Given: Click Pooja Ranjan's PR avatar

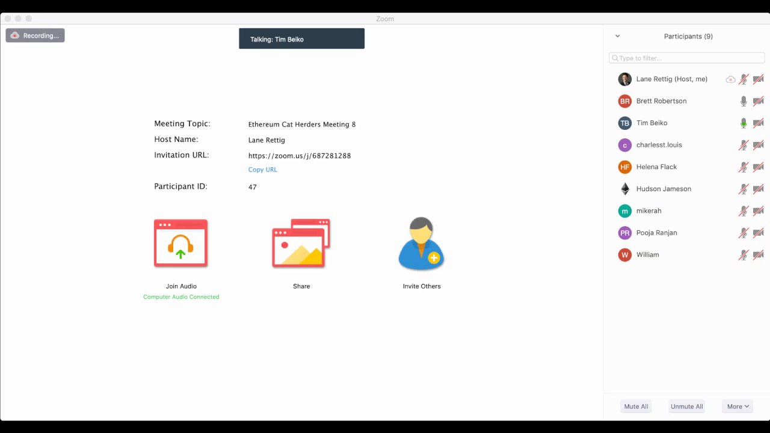Looking at the screenshot, I should 625,233.
